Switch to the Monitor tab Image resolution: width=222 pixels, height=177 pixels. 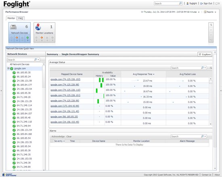pyautogui.click(x=11, y=18)
